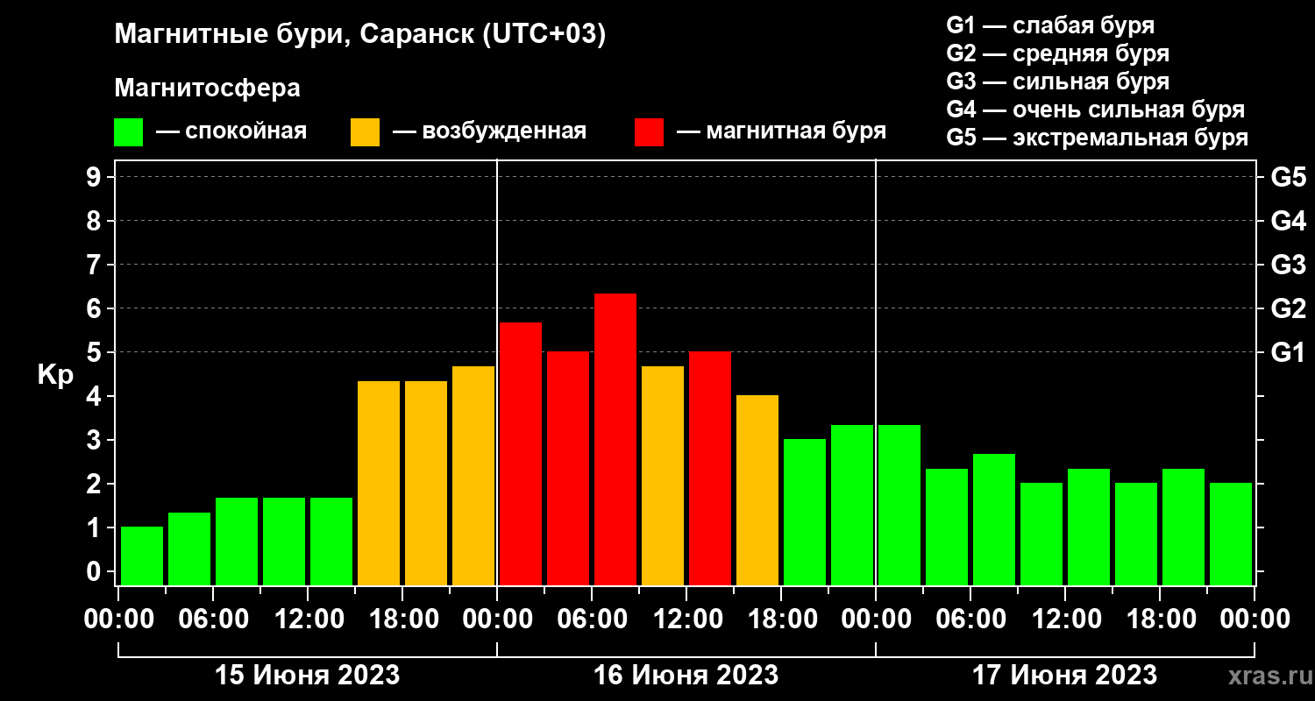This screenshot has height=701, width=1315.
Task: Click the shortest green bar, 15 June 00:00–03:00
Action: coord(142,556)
